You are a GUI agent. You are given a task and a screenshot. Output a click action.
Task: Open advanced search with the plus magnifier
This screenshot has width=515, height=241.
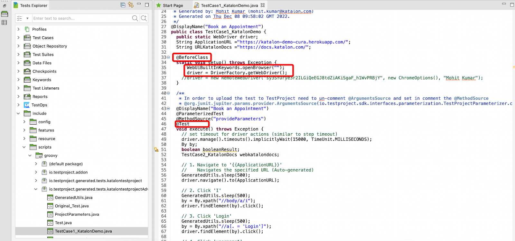tap(144, 18)
